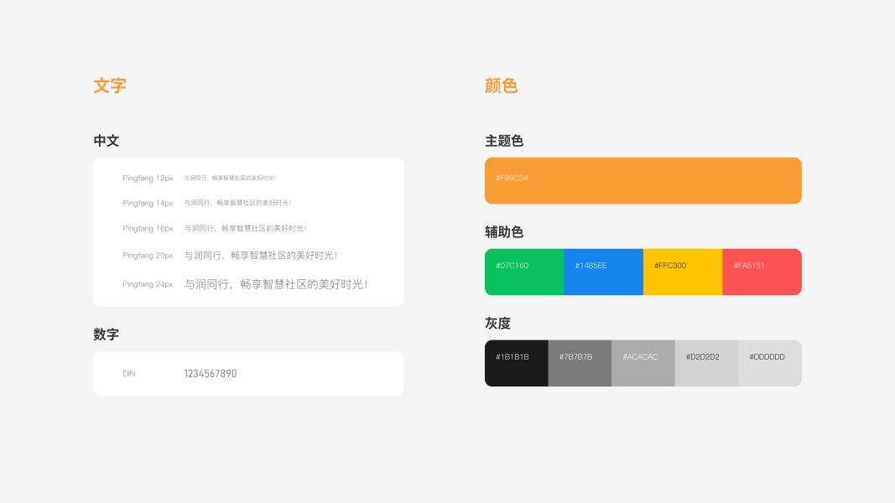Choose the black gray swatch #1B1B1B
Image resolution: width=895 pixels, height=503 pixels.
coord(517,363)
